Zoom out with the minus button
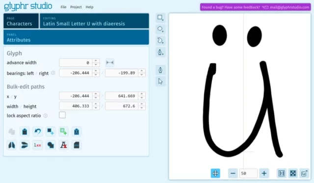Viewport: 314px width, 183px height. pos(233,173)
